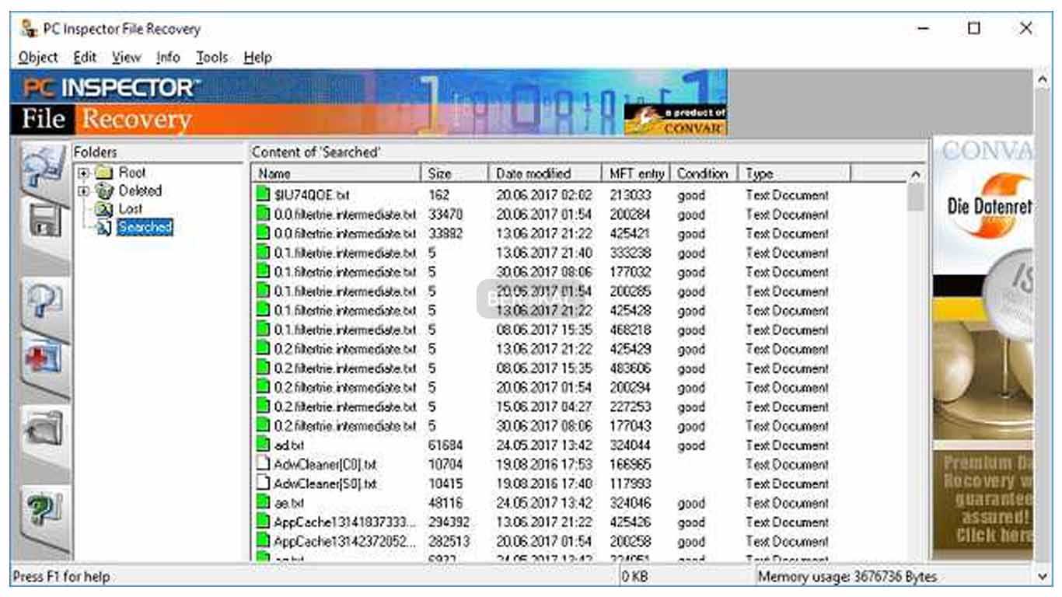Open the Info menu
This screenshot has height=597, width=1062.
(168, 57)
